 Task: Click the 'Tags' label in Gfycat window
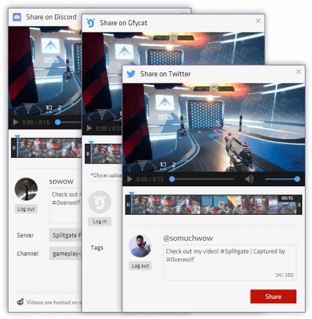(97, 248)
